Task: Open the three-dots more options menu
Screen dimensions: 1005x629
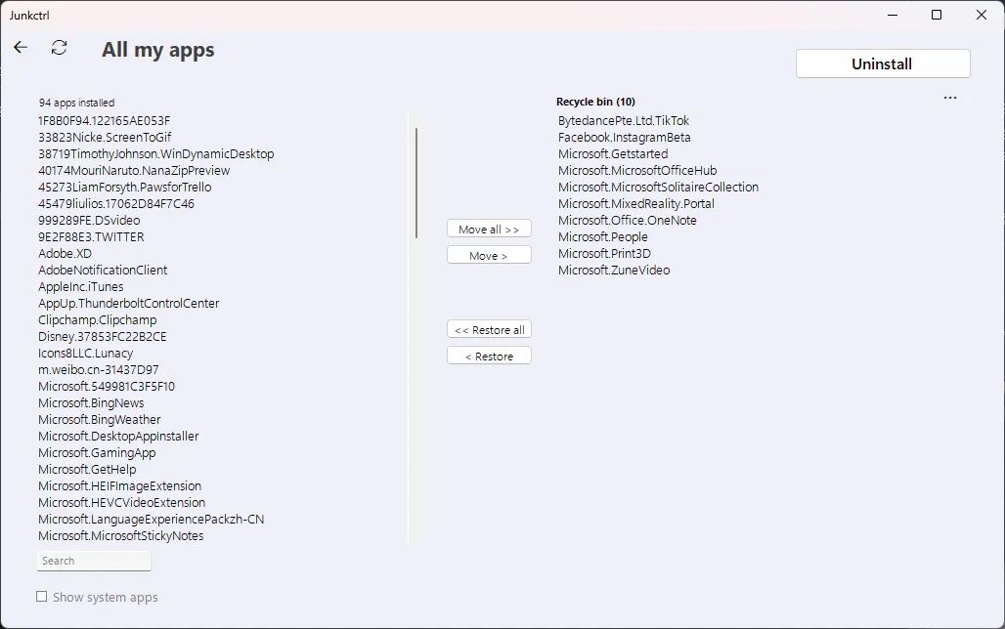Action: (950, 98)
